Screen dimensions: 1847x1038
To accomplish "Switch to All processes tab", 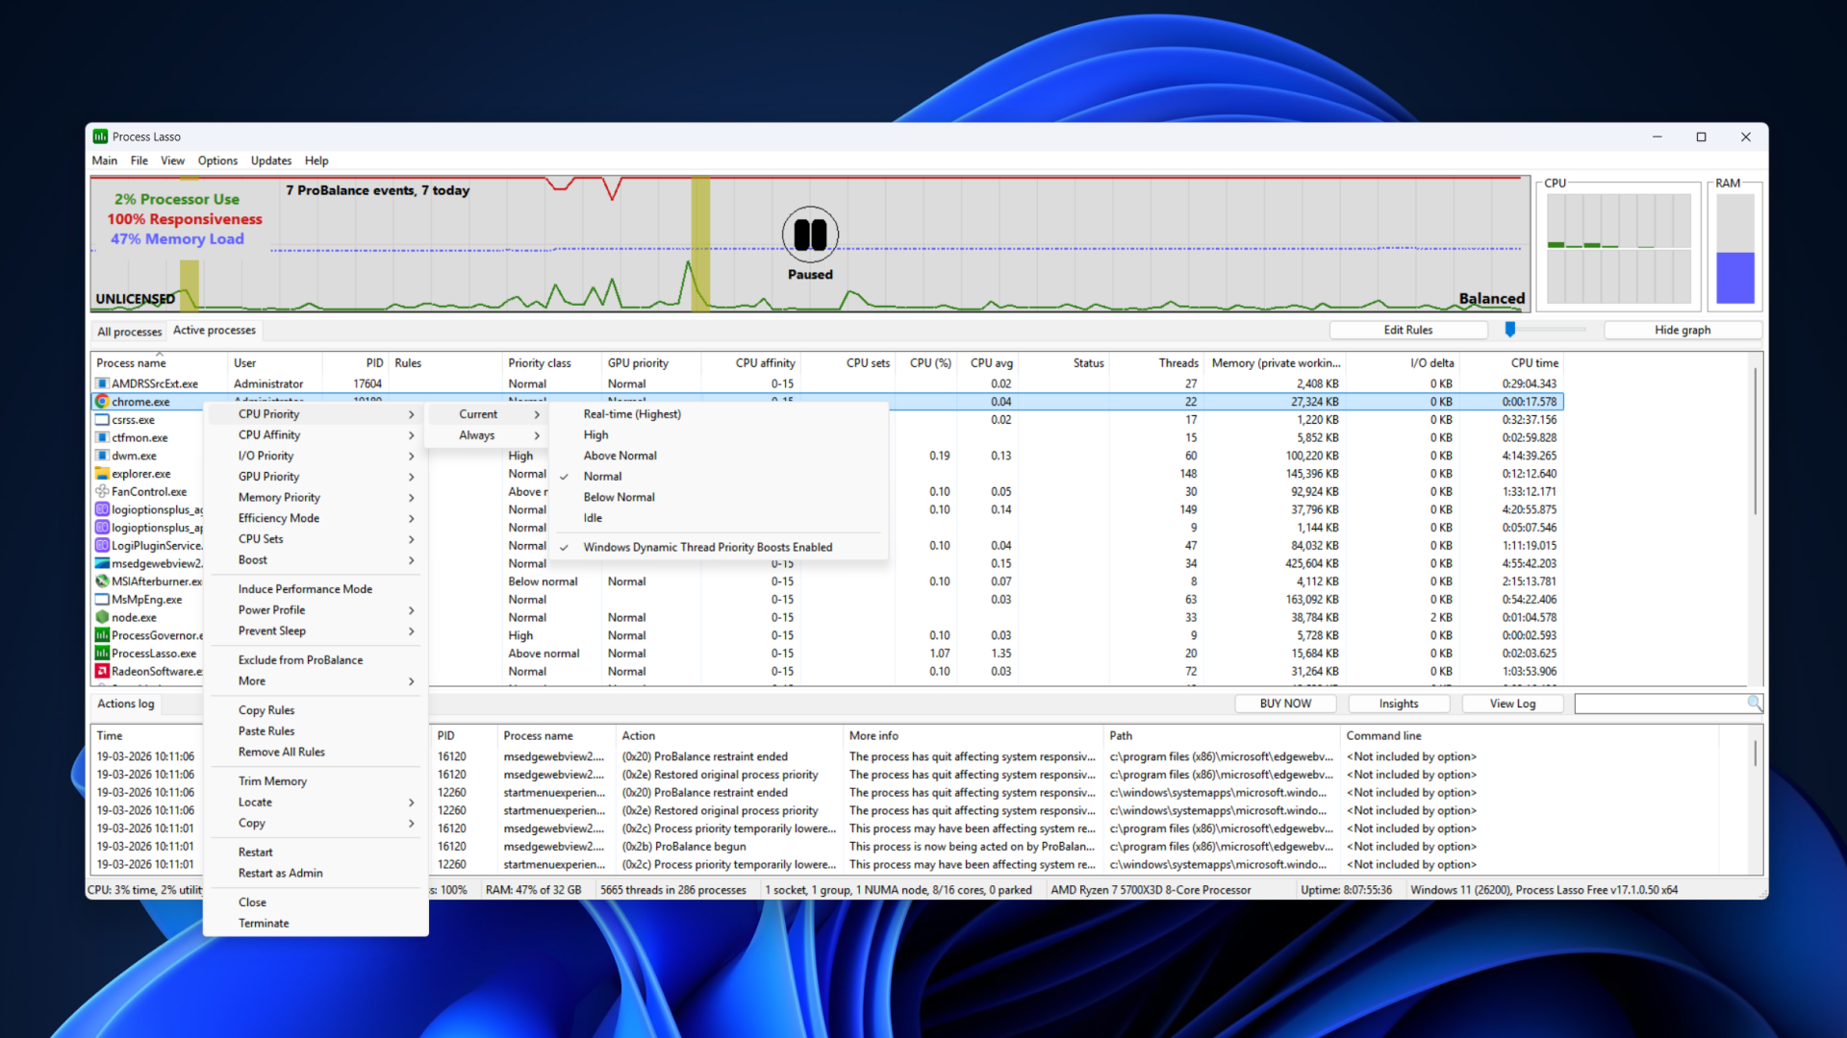I will click(x=129, y=332).
